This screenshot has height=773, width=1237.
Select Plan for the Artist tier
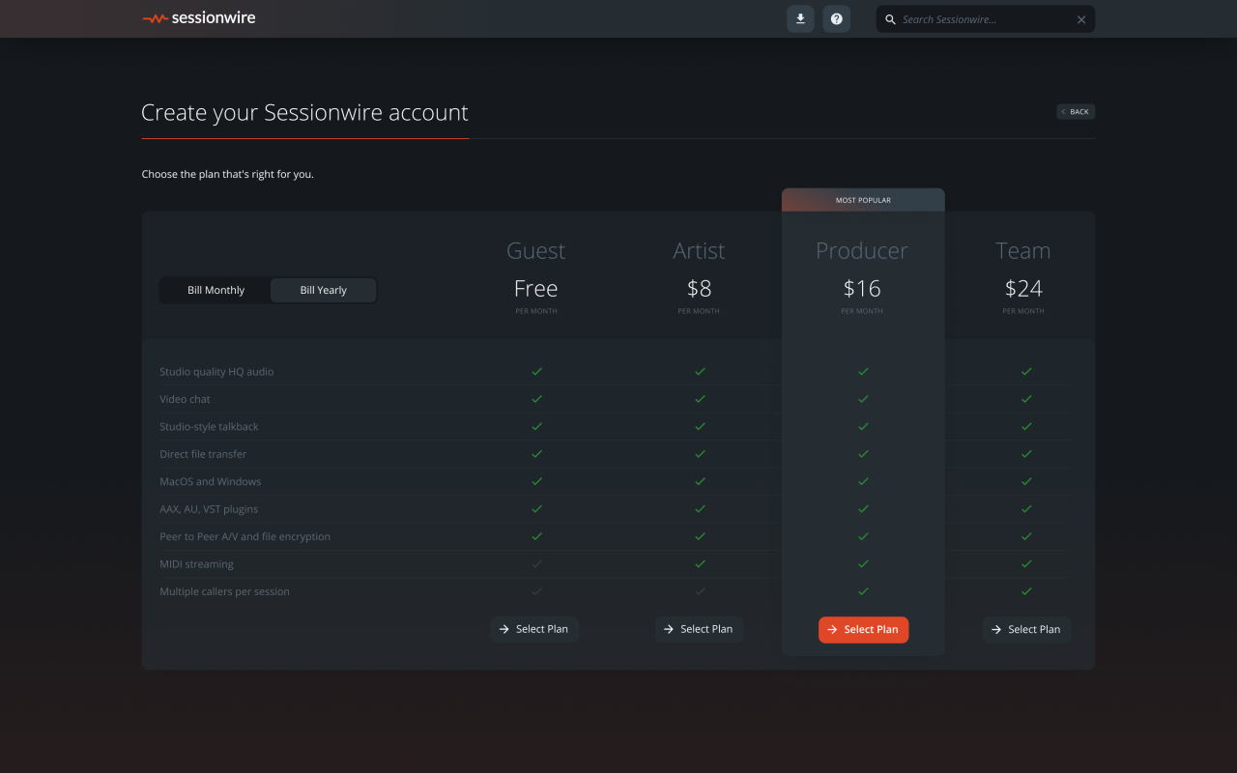point(699,629)
